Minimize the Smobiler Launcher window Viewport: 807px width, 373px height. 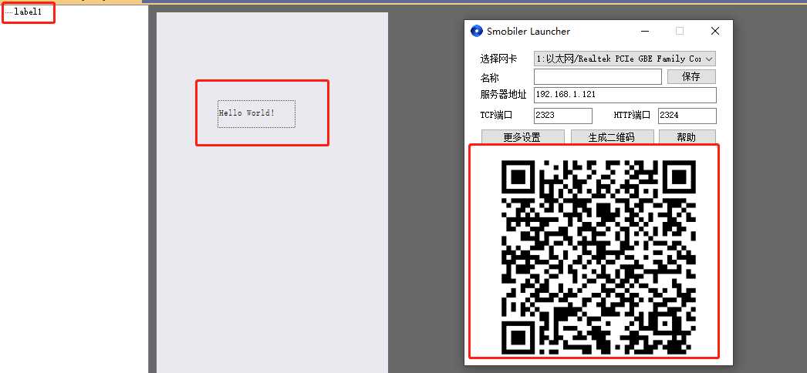(x=645, y=32)
